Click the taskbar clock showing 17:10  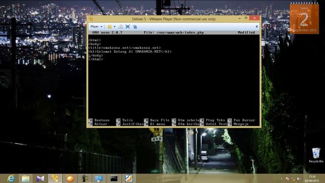(312, 178)
